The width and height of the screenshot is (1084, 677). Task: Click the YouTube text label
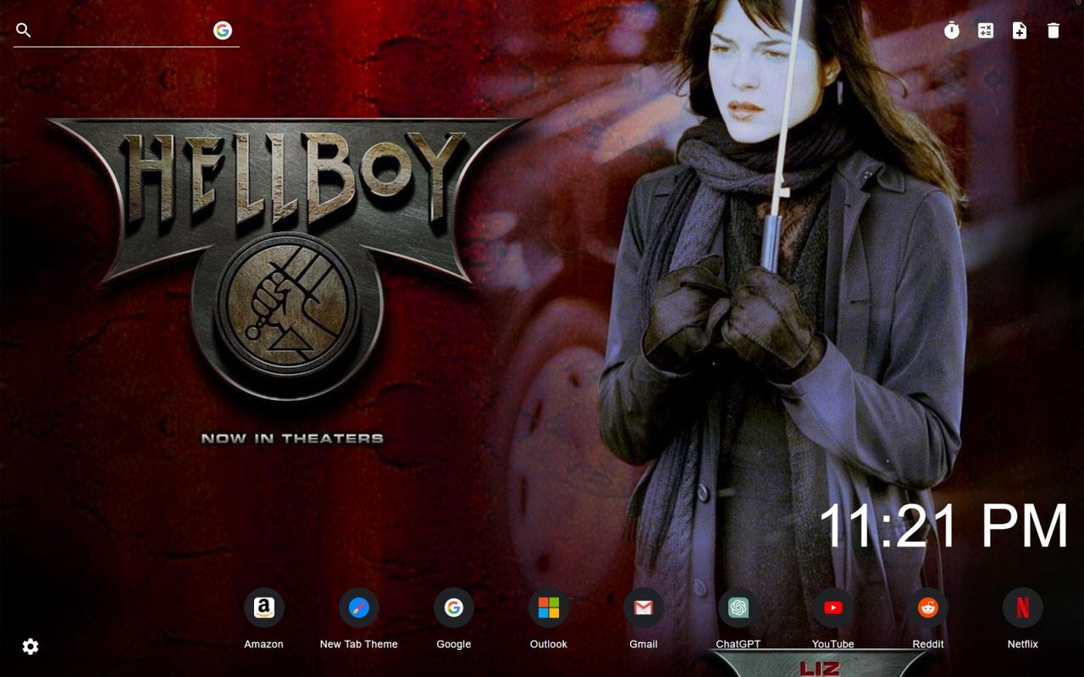(833, 644)
